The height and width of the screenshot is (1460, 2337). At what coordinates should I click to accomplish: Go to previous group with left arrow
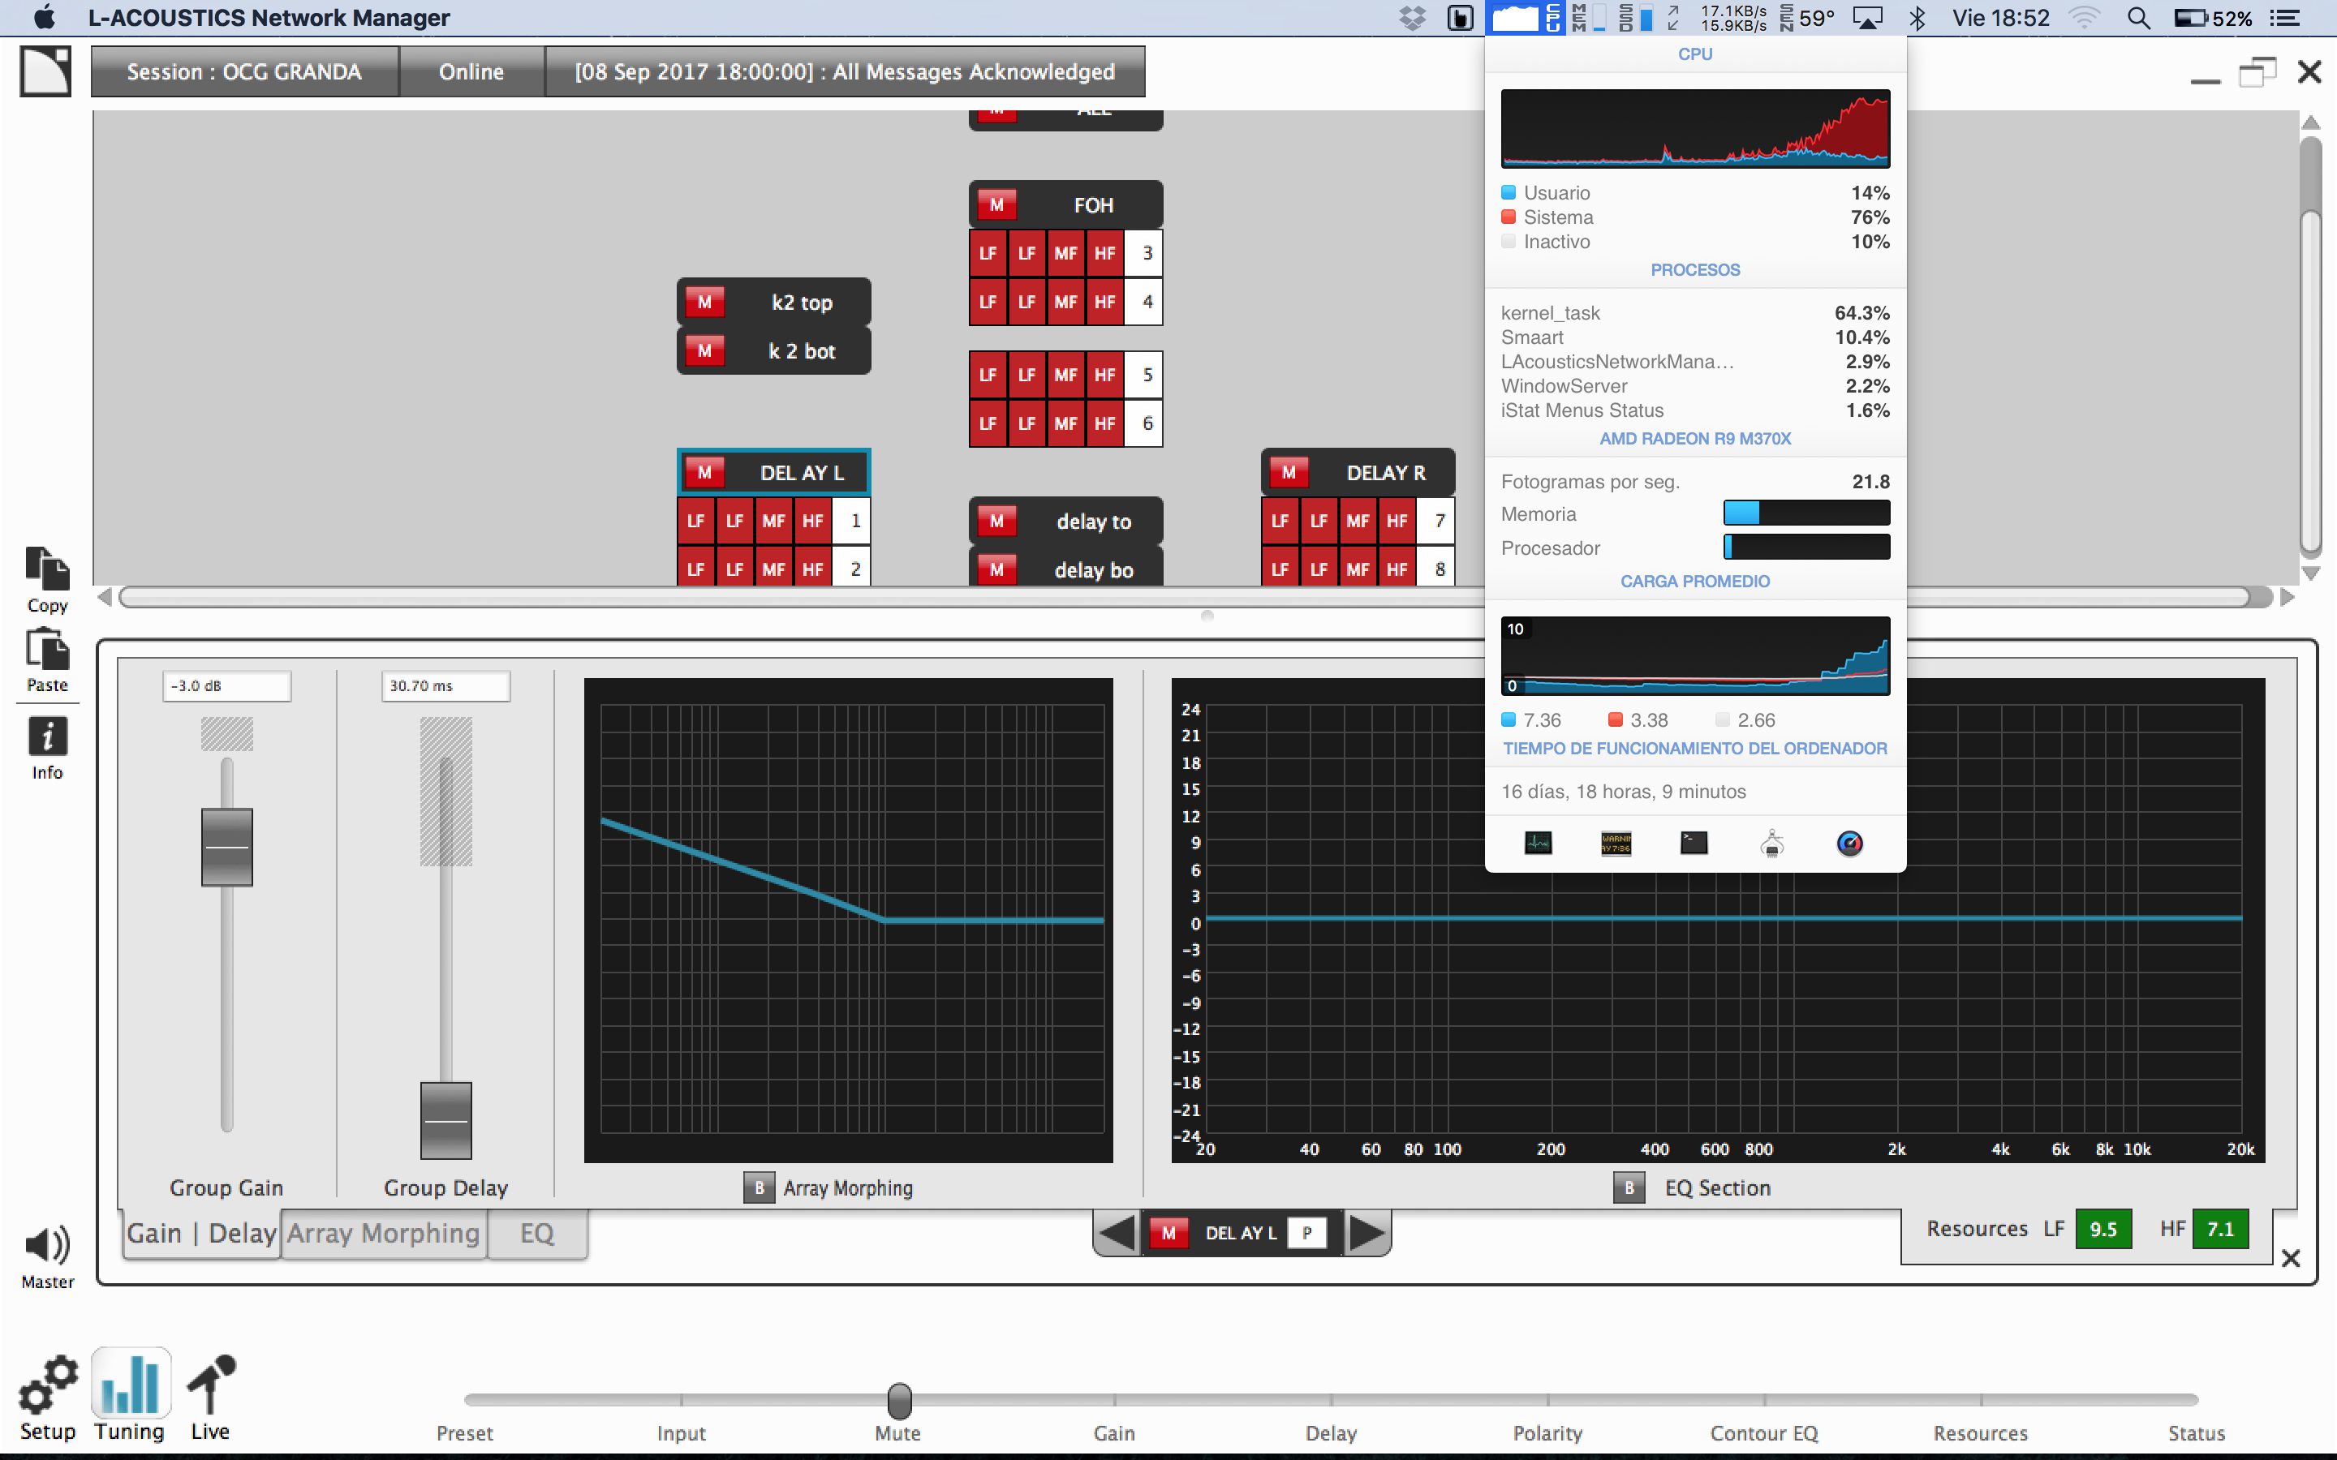pos(1117,1233)
